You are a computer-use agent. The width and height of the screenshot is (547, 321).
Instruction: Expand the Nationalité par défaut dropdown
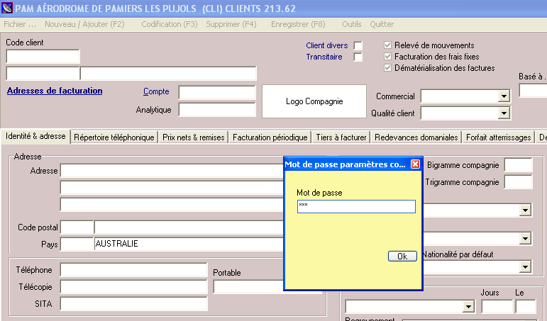point(526,267)
